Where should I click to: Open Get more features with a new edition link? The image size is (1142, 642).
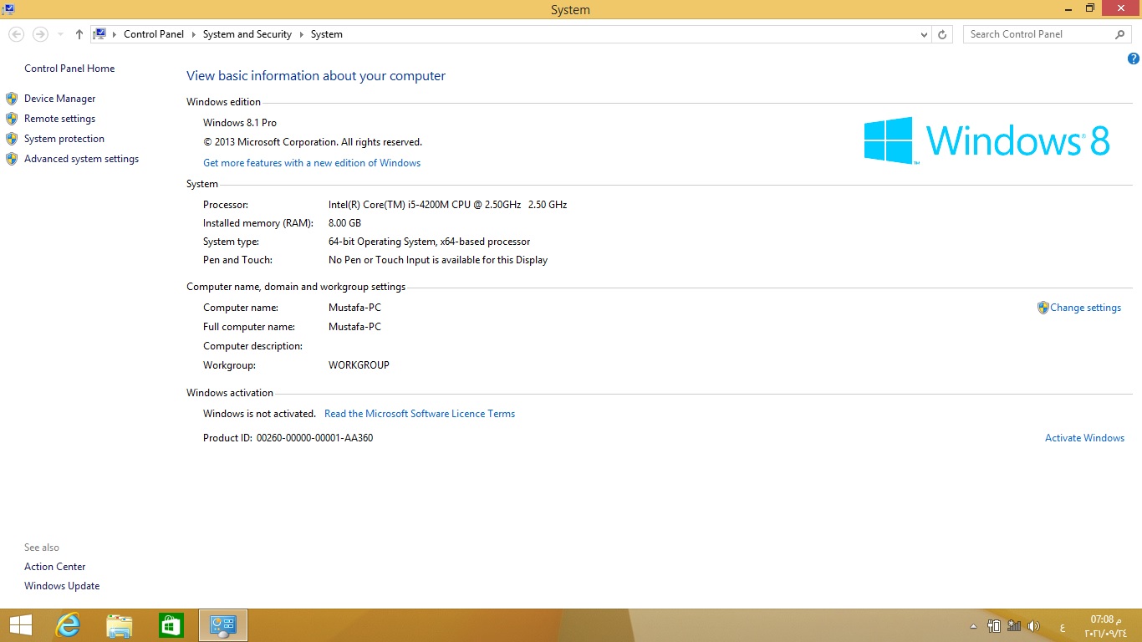(312, 163)
